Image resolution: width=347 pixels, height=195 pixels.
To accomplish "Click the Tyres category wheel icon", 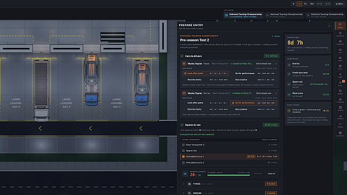I will pos(189,184).
